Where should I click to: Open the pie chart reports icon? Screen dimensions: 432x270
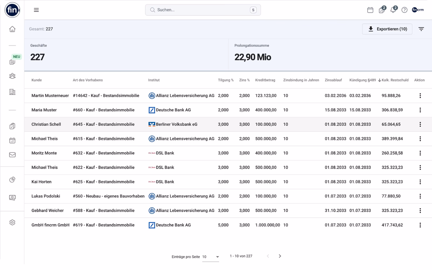click(12, 180)
